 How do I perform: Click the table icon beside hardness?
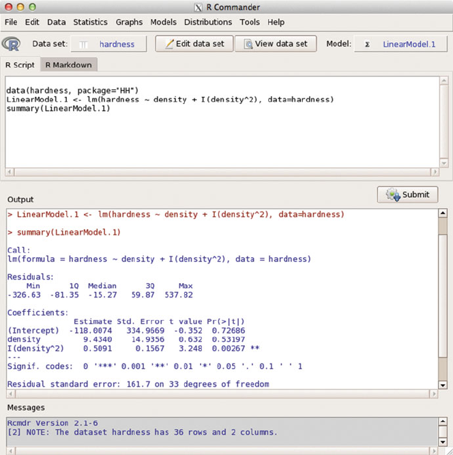[83, 45]
